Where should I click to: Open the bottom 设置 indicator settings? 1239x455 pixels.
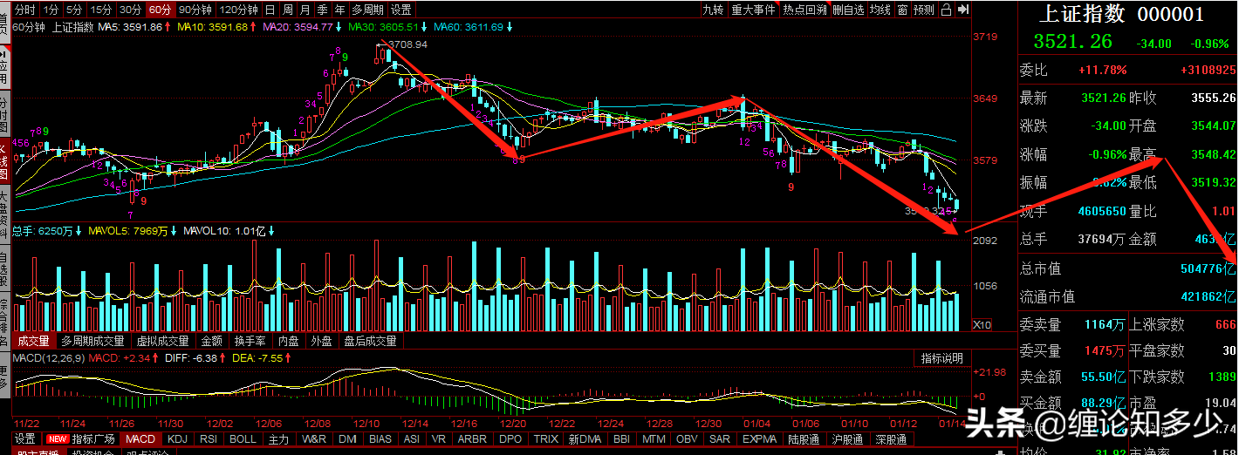point(26,439)
